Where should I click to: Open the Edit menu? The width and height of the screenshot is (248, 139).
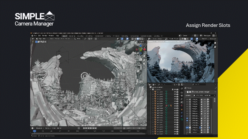pyautogui.click(x=39, y=36)
